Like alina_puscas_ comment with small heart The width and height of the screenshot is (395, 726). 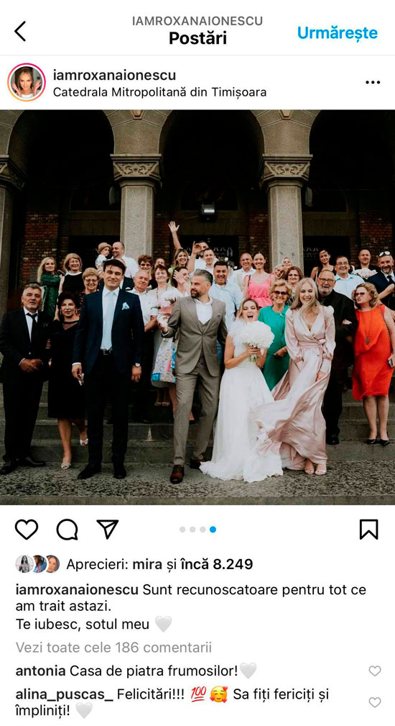point(375,702)
